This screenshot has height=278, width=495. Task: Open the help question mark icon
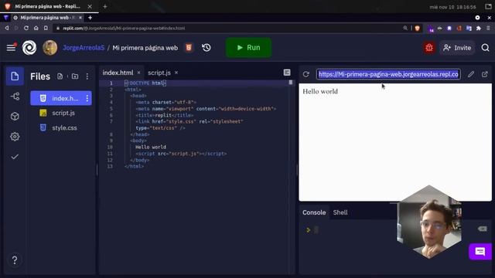(15, 260)
